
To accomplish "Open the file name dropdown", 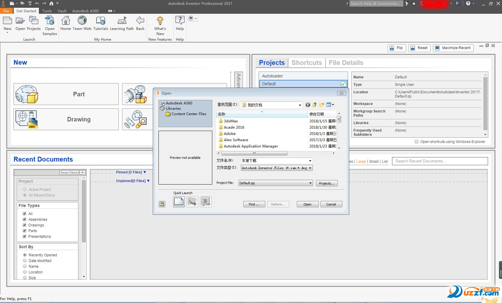I will [310, 161].
